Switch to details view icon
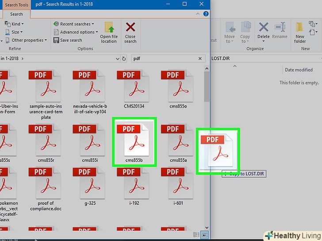The width and height of the screenshot is (322, 241). coord(196,235)
